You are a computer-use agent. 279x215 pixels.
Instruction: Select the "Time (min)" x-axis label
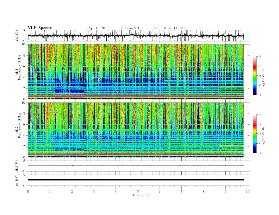click(x=141, y=195)
